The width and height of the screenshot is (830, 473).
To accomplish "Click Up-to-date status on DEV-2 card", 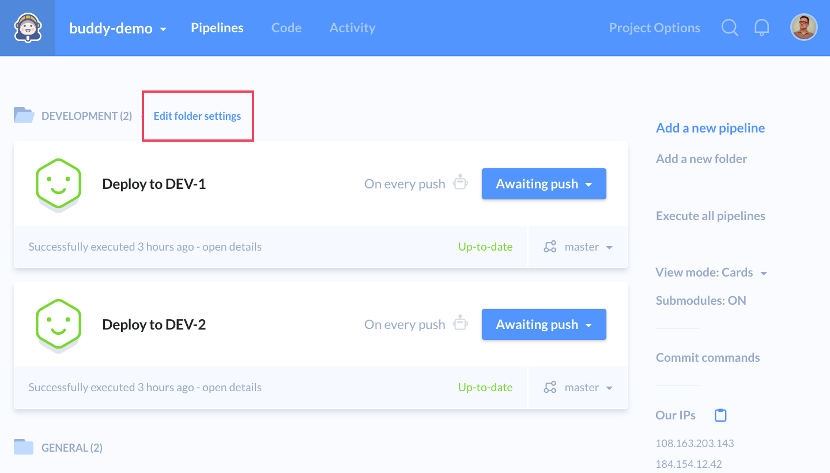I will [485, 387].
